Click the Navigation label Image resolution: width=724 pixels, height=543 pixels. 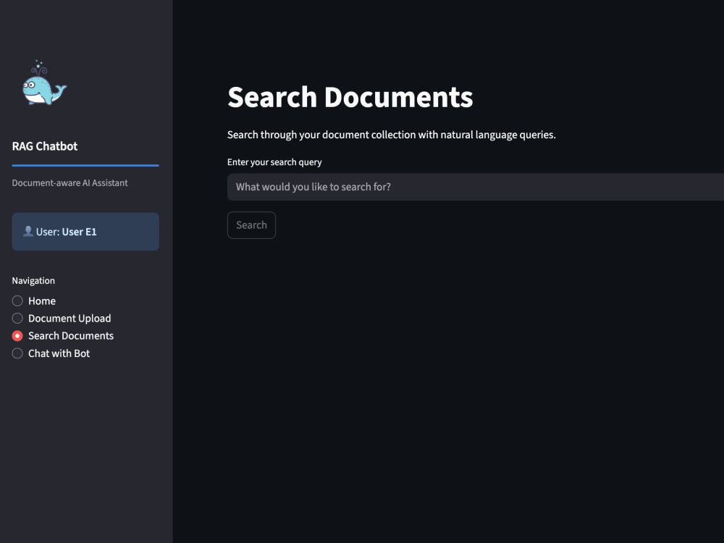[33, 281]
